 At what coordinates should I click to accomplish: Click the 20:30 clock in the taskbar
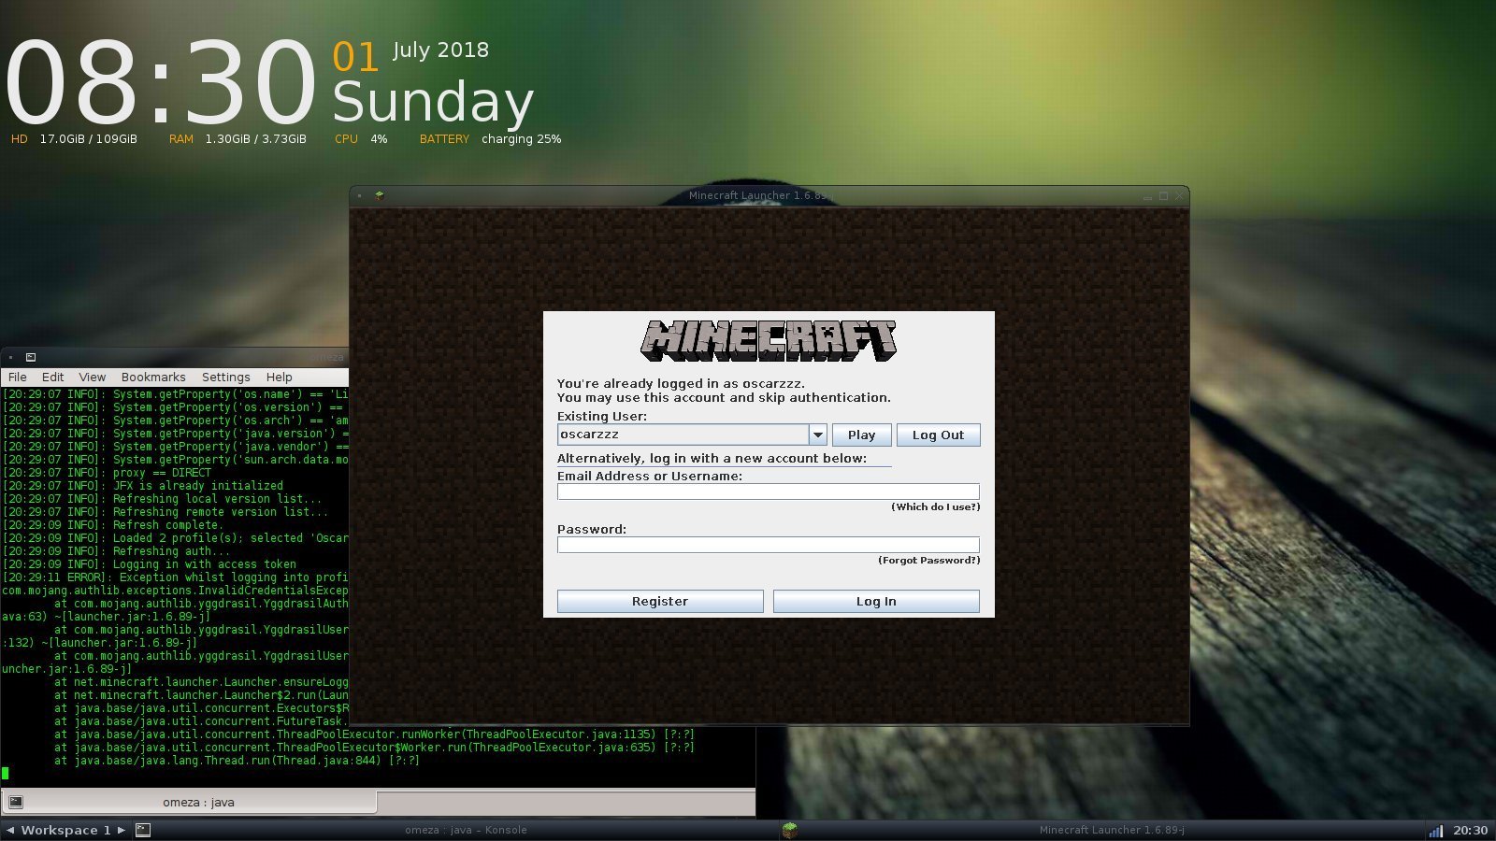[x=1470, y=830]
